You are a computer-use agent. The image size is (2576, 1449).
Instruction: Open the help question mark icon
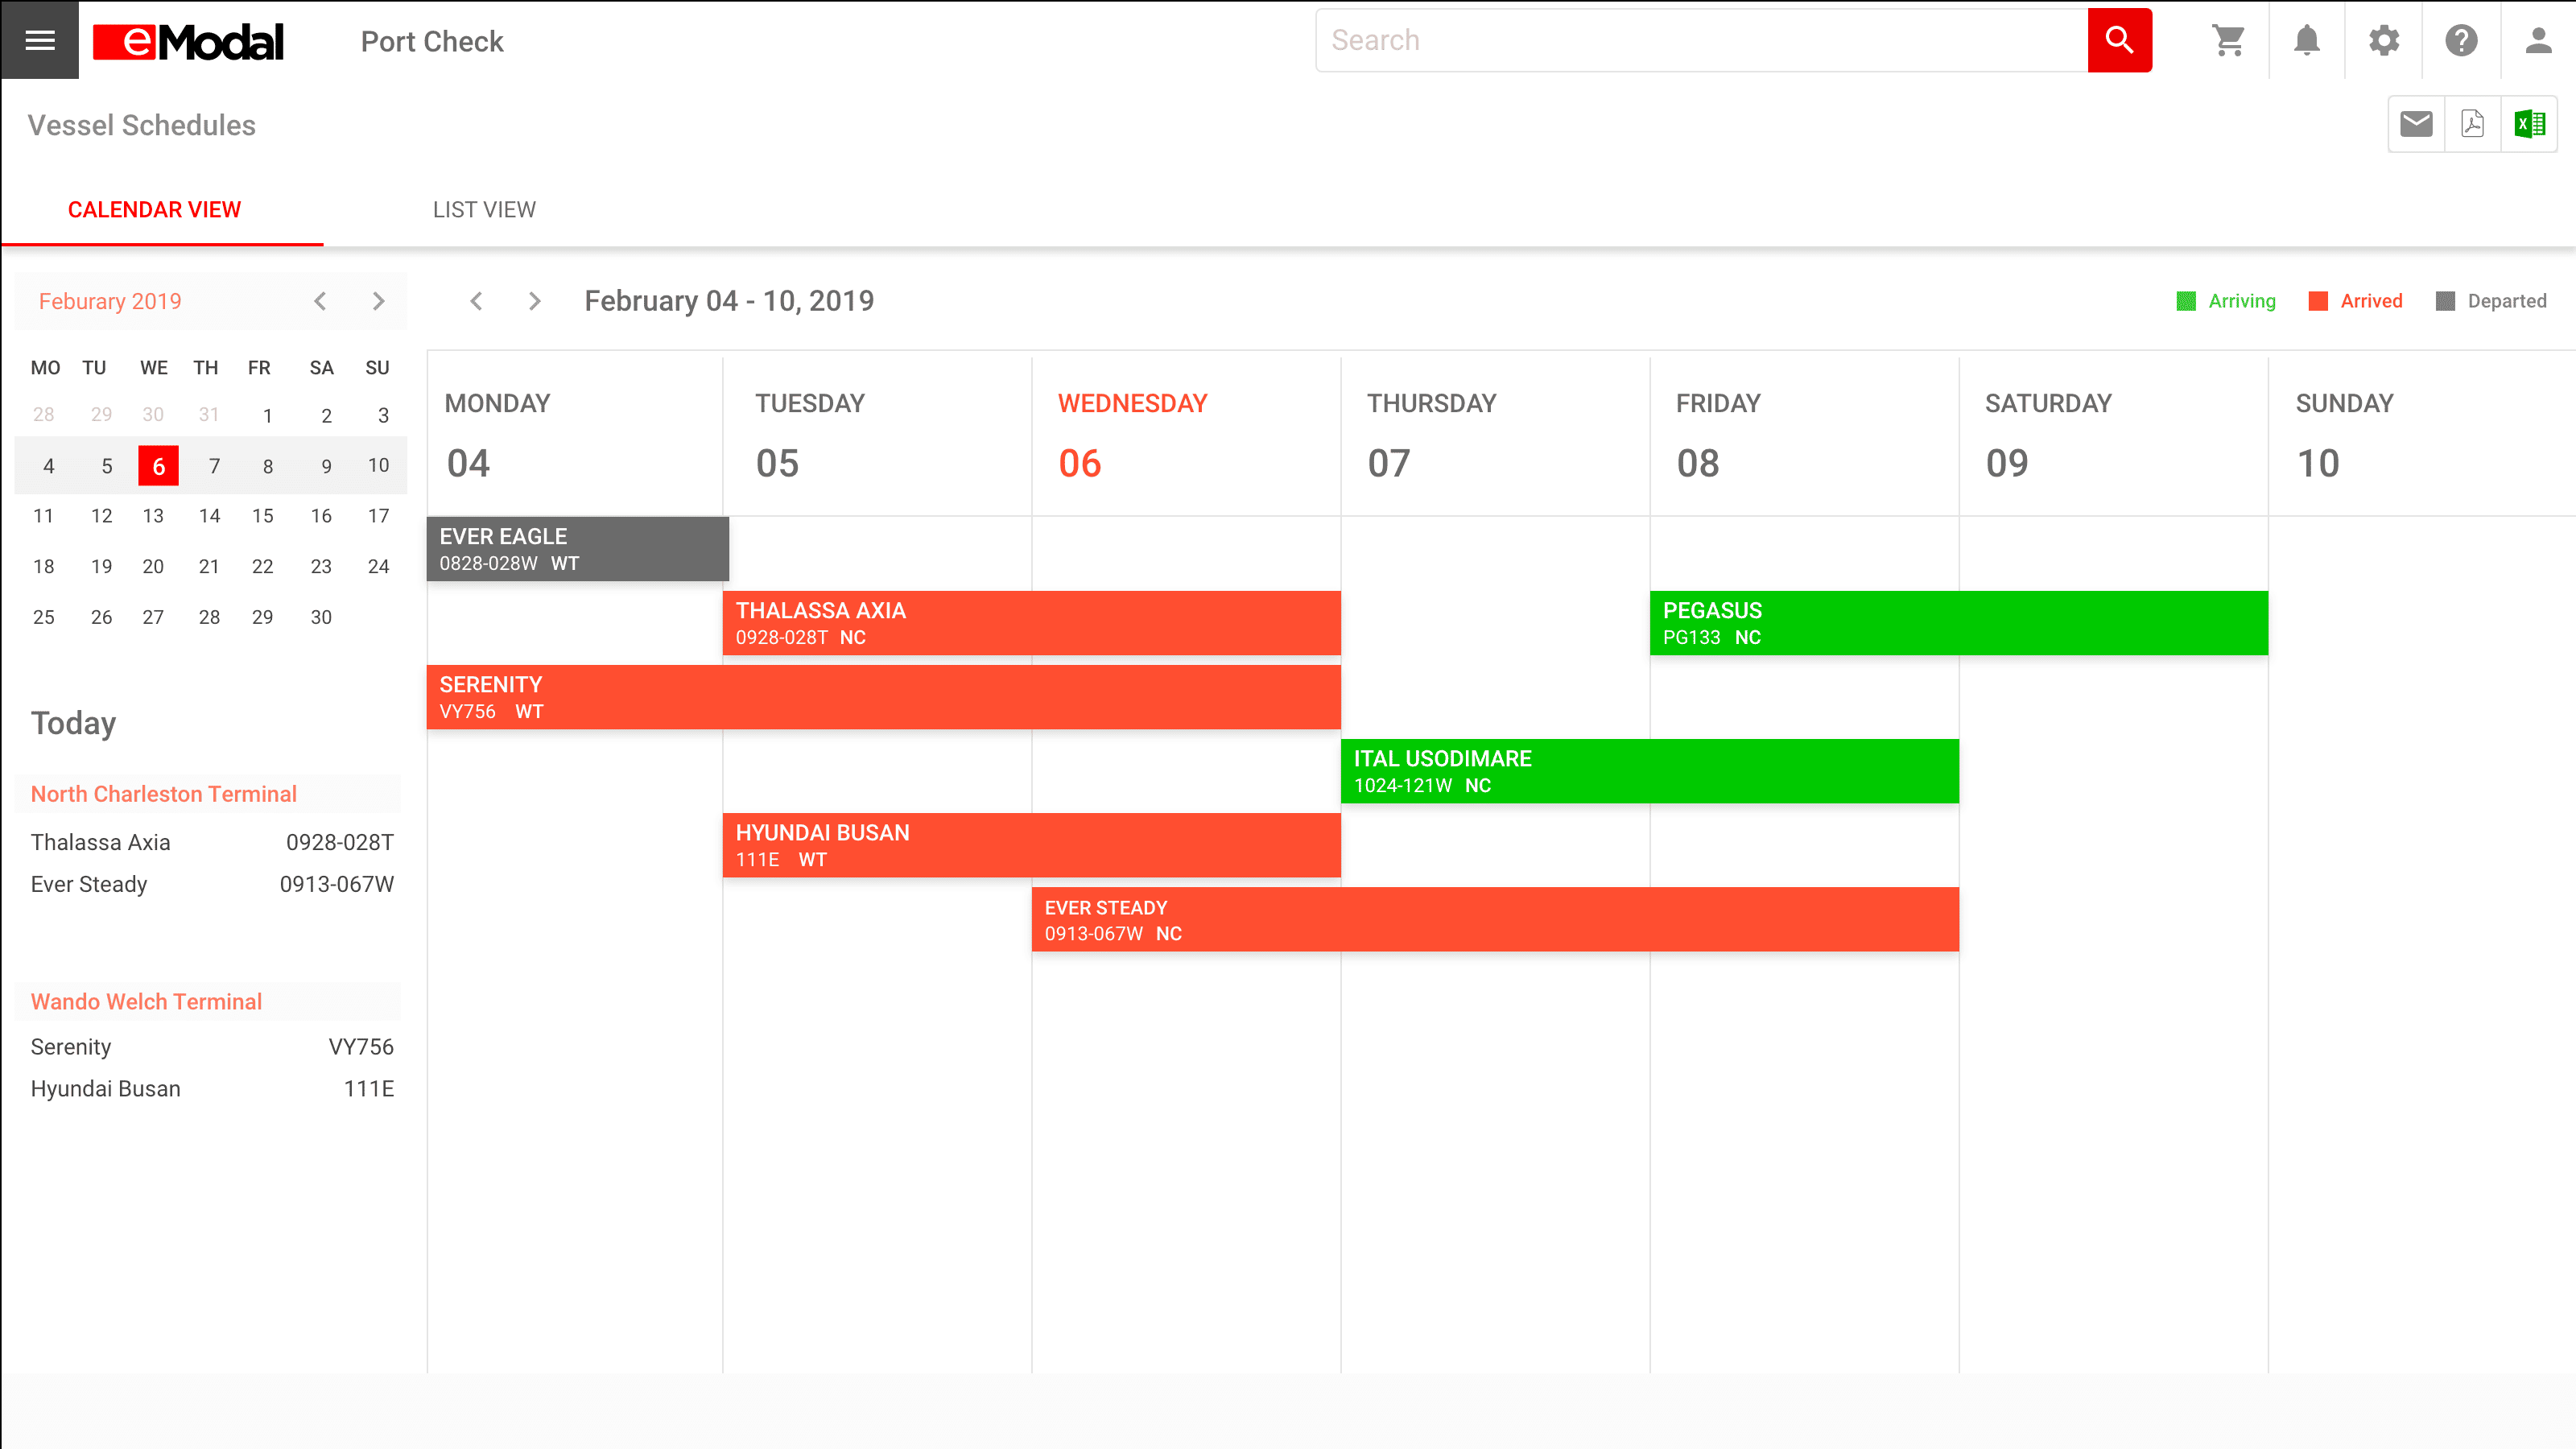(2461, 40)
